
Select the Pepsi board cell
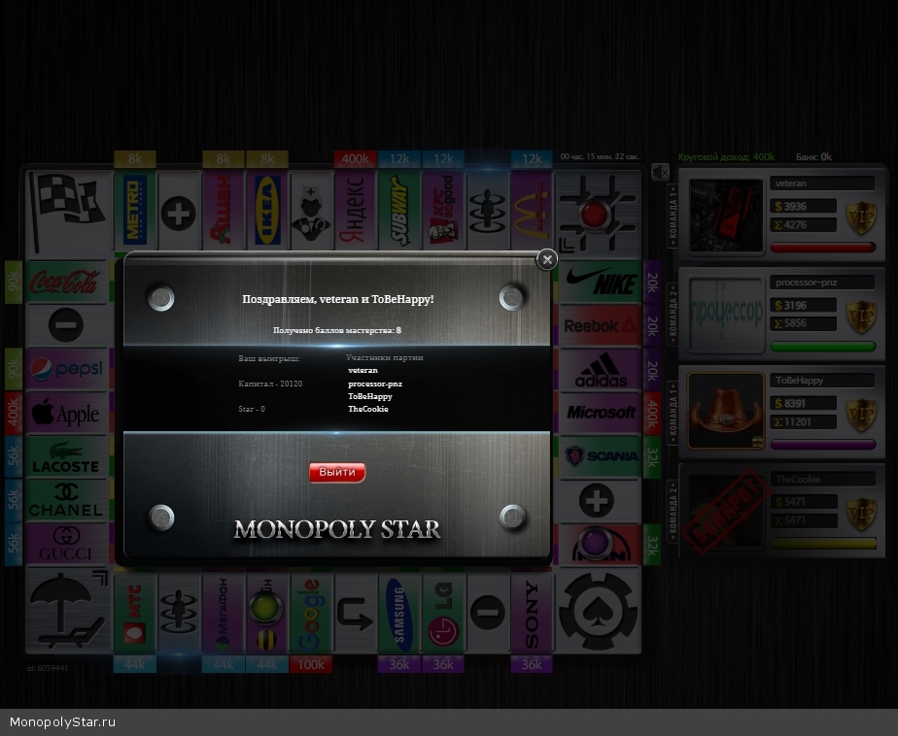point(66,369)
